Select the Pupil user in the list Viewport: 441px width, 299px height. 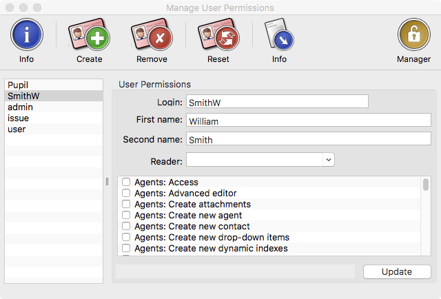pos(54,85)
